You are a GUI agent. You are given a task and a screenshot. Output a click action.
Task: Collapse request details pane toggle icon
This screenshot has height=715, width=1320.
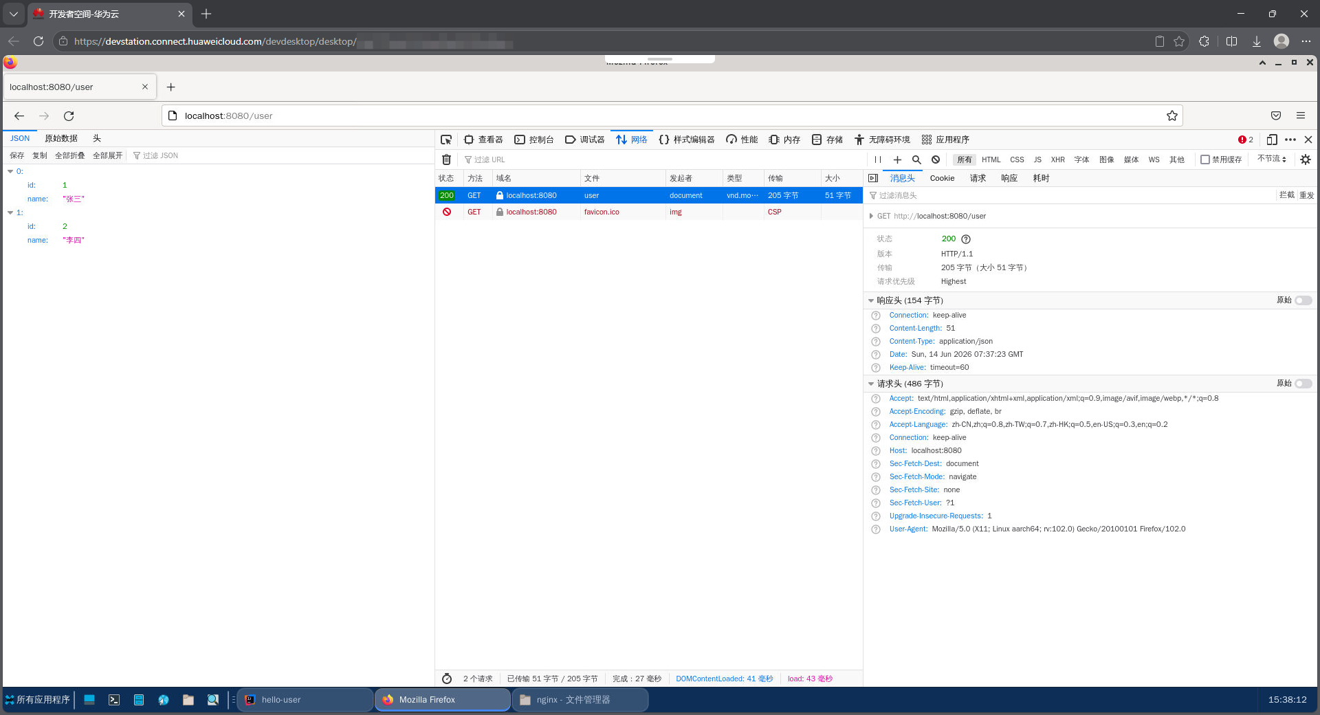pyautogui.click(x=873, y=178)
